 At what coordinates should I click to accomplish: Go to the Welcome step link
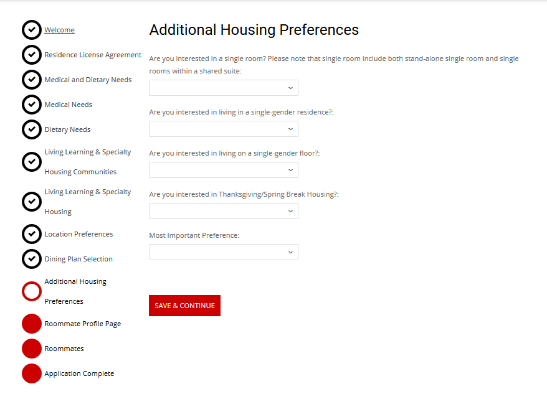59,30
